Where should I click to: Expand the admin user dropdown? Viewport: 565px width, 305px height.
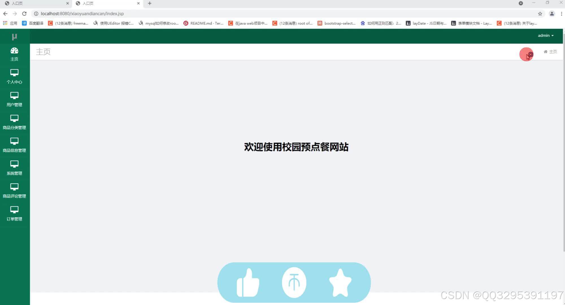tap(546, 36)
